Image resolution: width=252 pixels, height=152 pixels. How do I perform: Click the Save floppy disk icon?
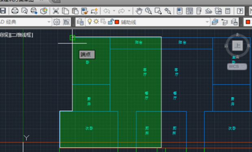2,11
